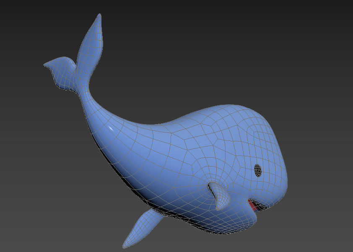The width and height of the screenshot is (353, 252).
Task: Click the whale model's black eye
Action: point(258,170)
